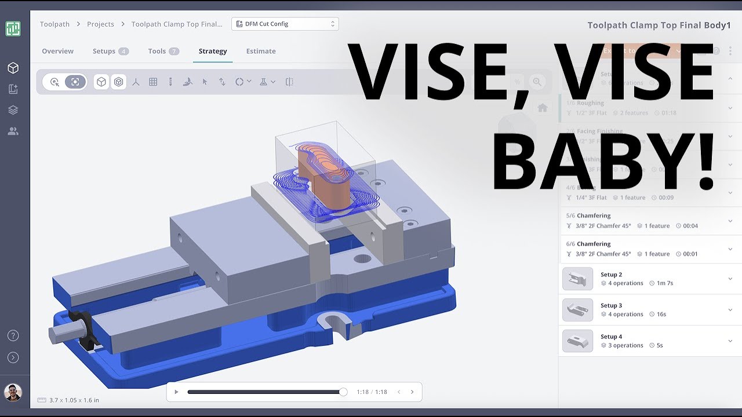Switch to the Tools tab
This screenshot has width=742, height=417.
163,51
